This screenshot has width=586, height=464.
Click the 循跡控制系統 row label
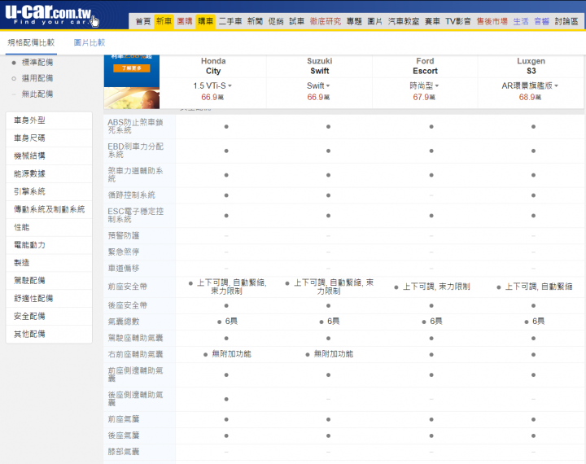(131, 195)
